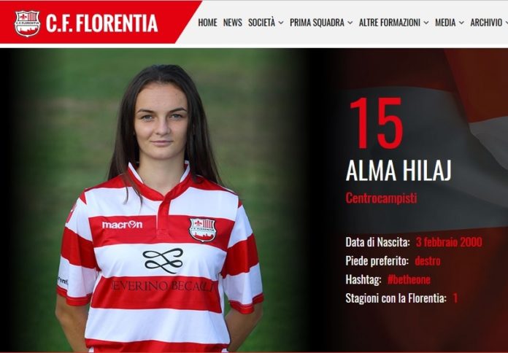Expand the Altre Formazioni dropdown chevron
Screen dimensions: 508x353
point(426,23)
